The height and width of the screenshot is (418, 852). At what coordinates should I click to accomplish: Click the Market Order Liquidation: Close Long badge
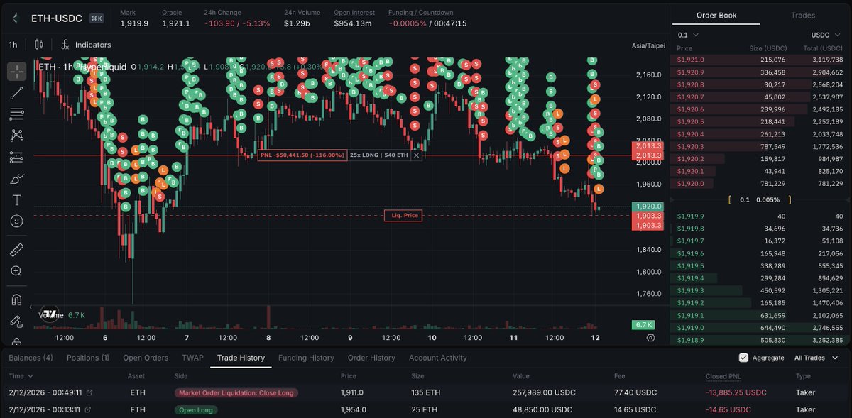tap(236, 392)
